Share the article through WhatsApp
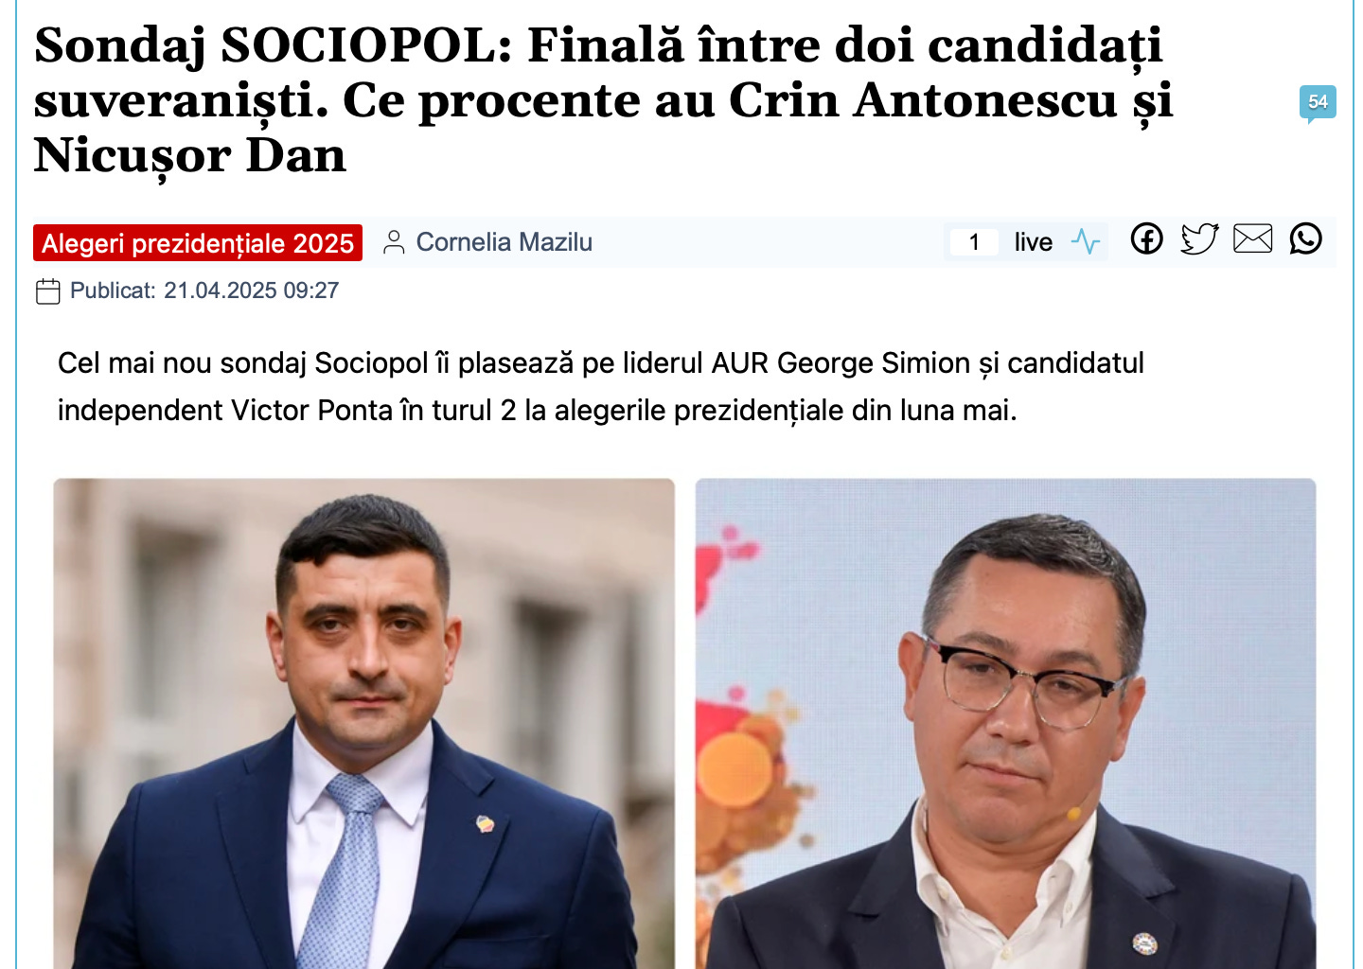1363x969 pixels. pyautogui.click(x=1305, y=238)
